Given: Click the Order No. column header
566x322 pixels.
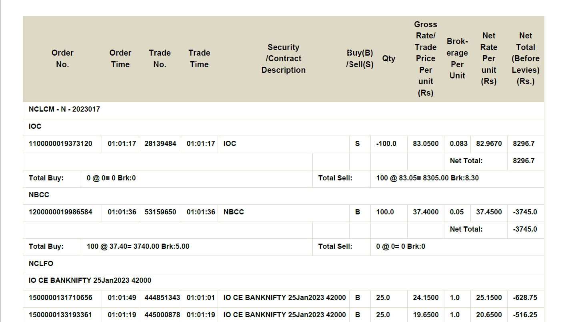Looking at the screenshot, I should [x=62, y=59].
